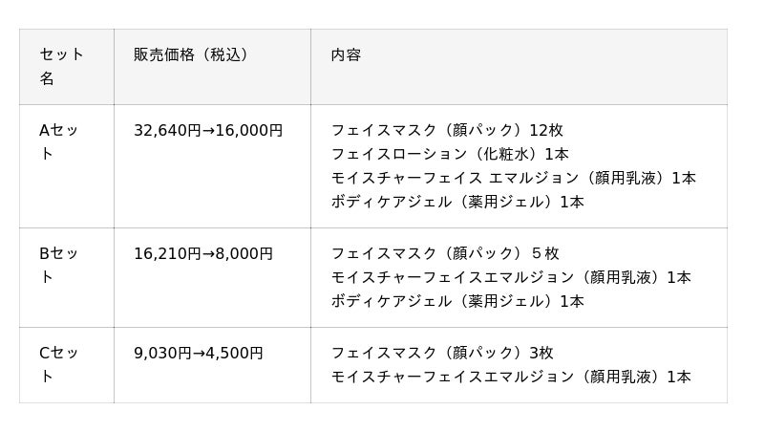This screenshot has width=764, height=432.
Task: Click the 32,640円 original price
Action: (166, 130)
